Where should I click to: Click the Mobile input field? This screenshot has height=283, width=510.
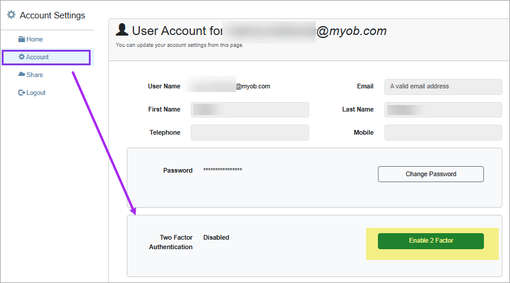(x=443, y=132)
